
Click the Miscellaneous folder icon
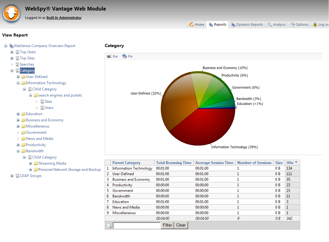click(x=24, y=126)
